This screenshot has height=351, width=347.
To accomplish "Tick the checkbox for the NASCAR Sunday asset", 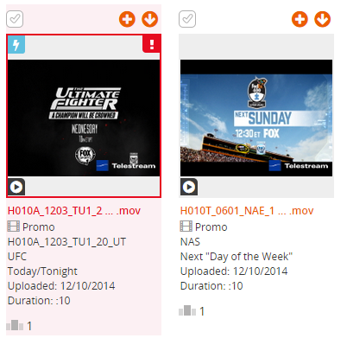I will coord(187,19).
